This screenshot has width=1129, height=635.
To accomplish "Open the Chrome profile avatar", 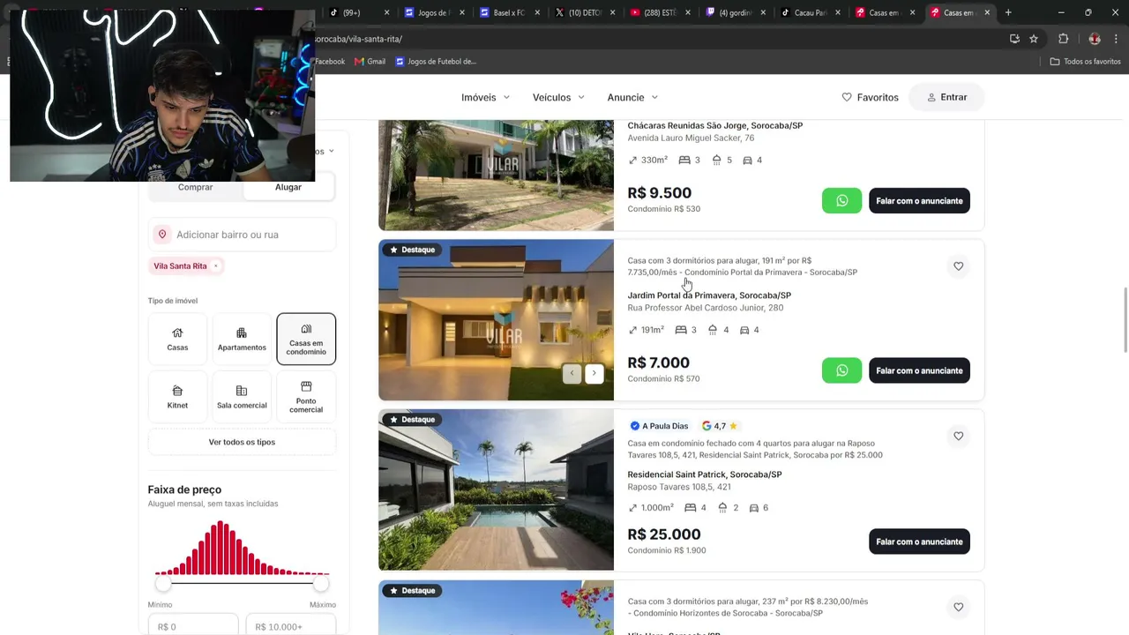I will [x=1095, y=39].
